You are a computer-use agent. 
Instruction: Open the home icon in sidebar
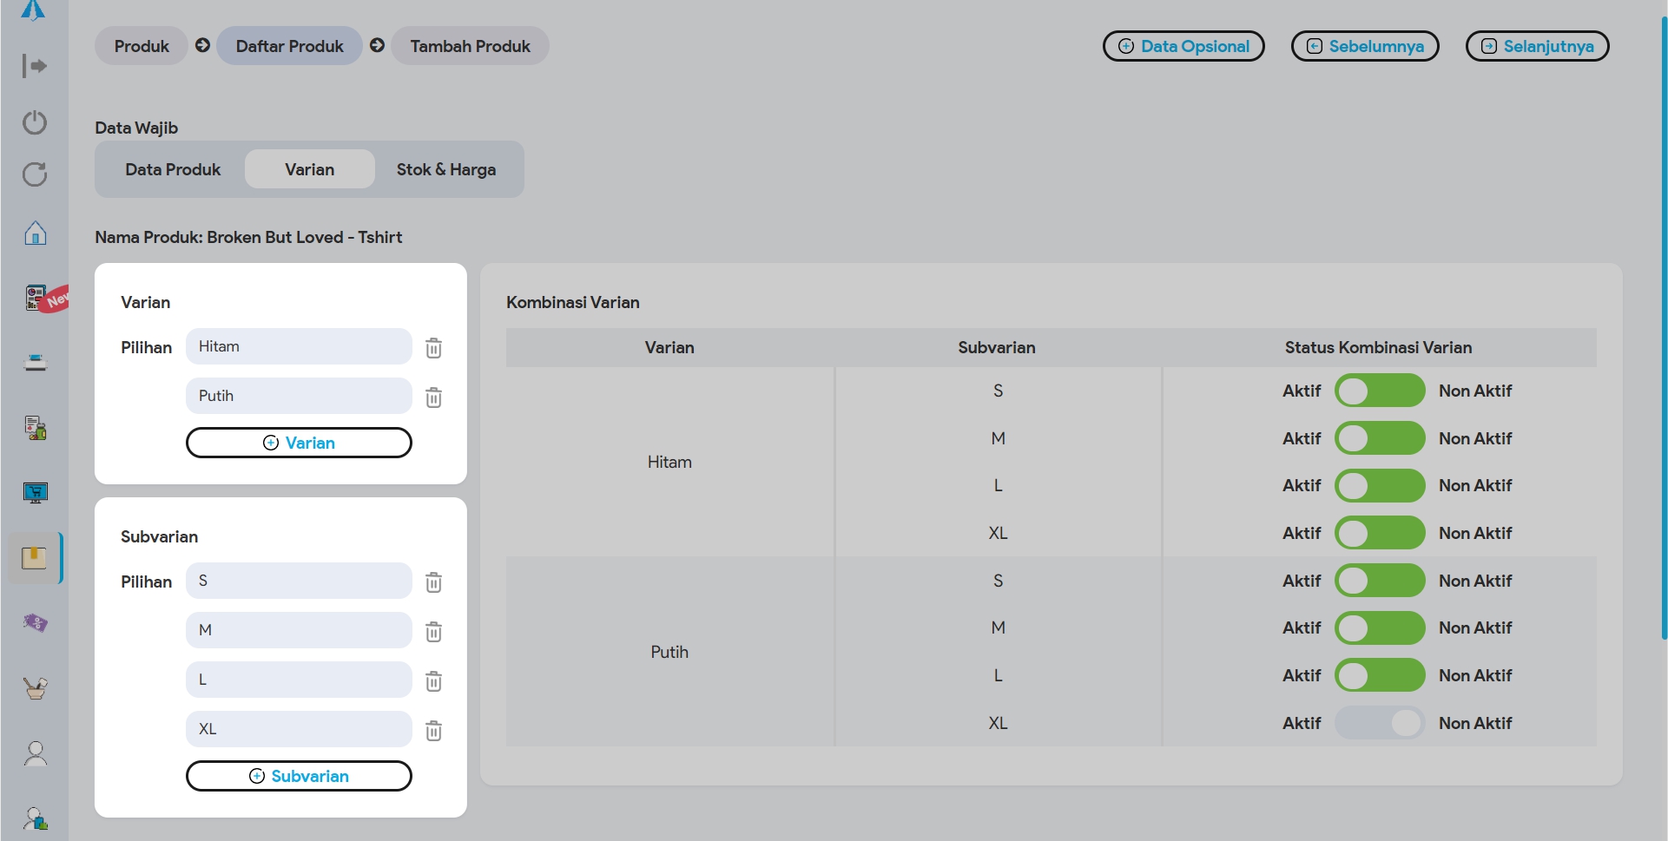click(35, 233)
